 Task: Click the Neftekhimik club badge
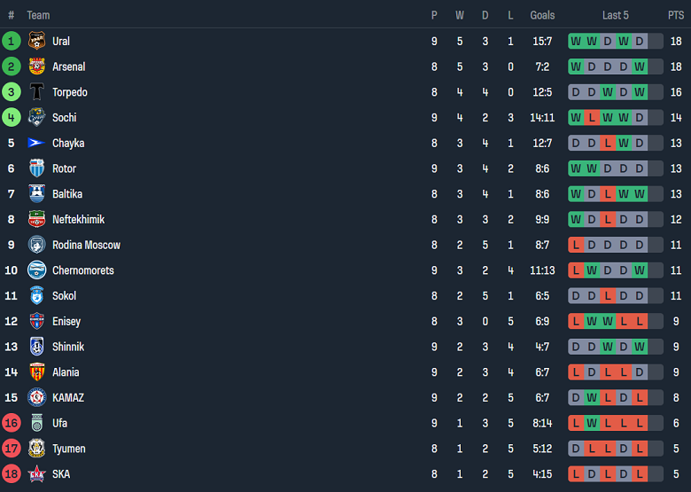point(36,220)
